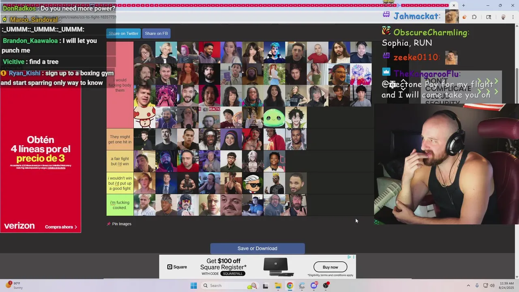The width and height of the screenshot is (519, 292).
Task: Click the Pin Images link
Action: coord(122,224)
